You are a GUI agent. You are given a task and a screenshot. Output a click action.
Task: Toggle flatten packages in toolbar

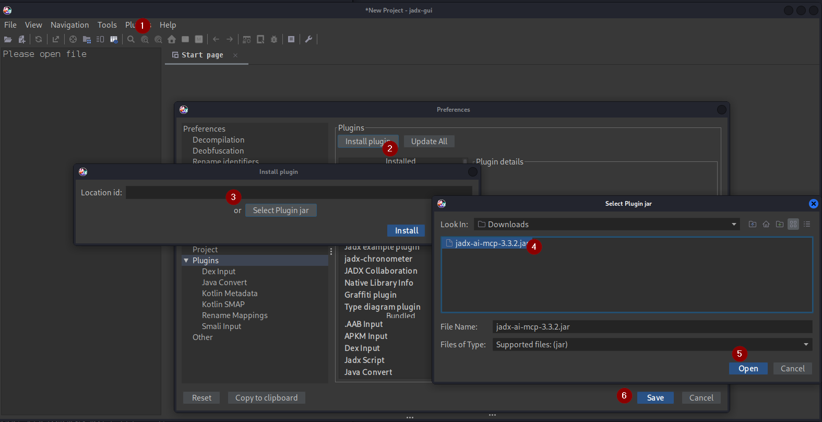pyautogui.click(x=87, y=39)
